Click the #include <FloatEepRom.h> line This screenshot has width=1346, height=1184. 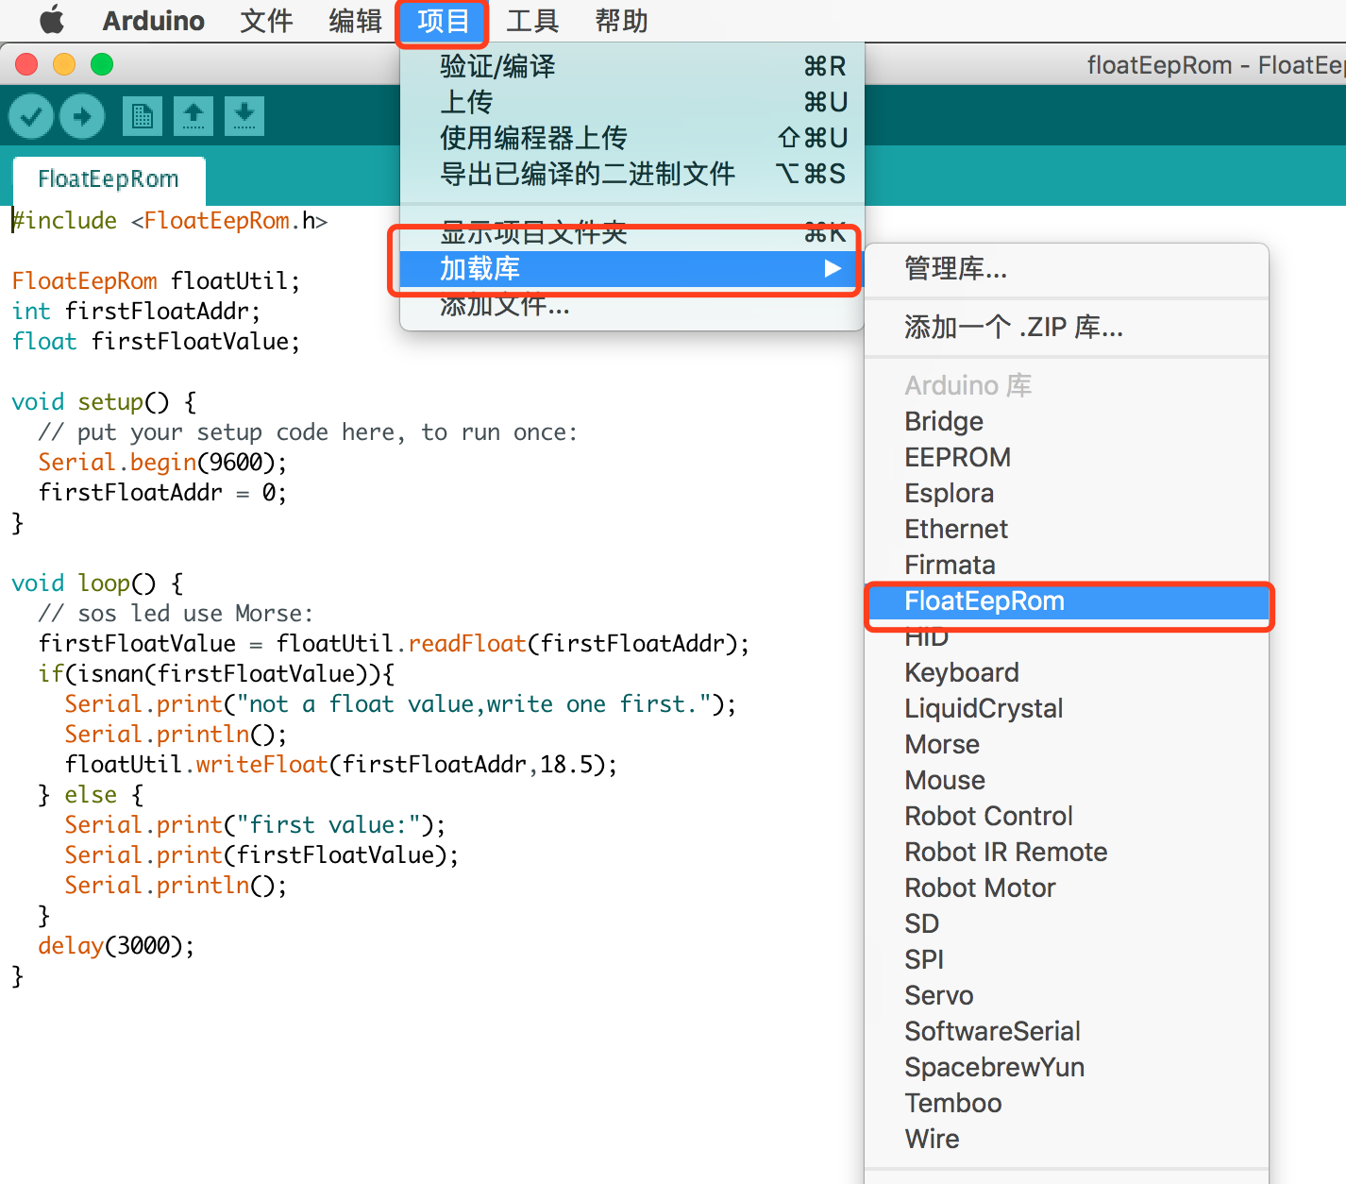(x=170, y=221)
